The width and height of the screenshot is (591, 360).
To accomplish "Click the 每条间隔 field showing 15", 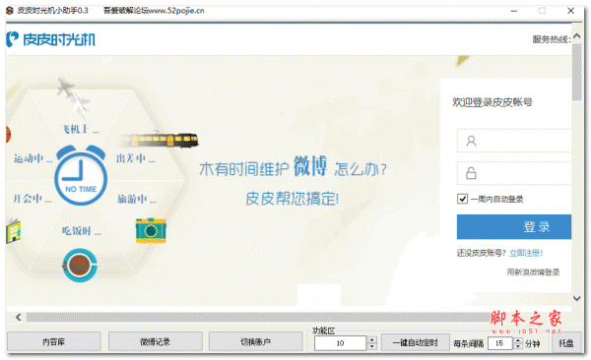I will click(x=499, y=343).
